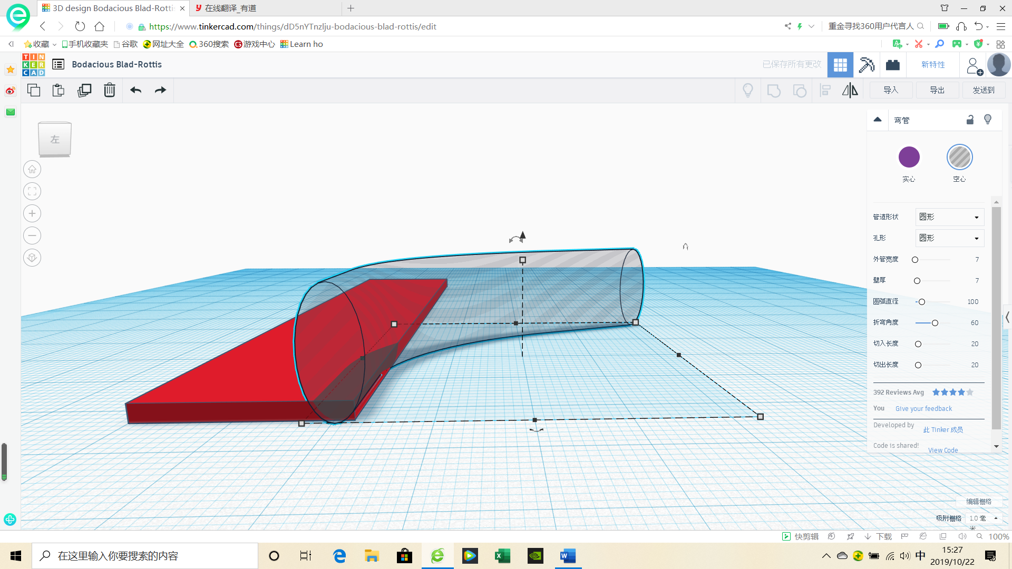Click the Import button

pyautogui.click(x=891, y=90)
